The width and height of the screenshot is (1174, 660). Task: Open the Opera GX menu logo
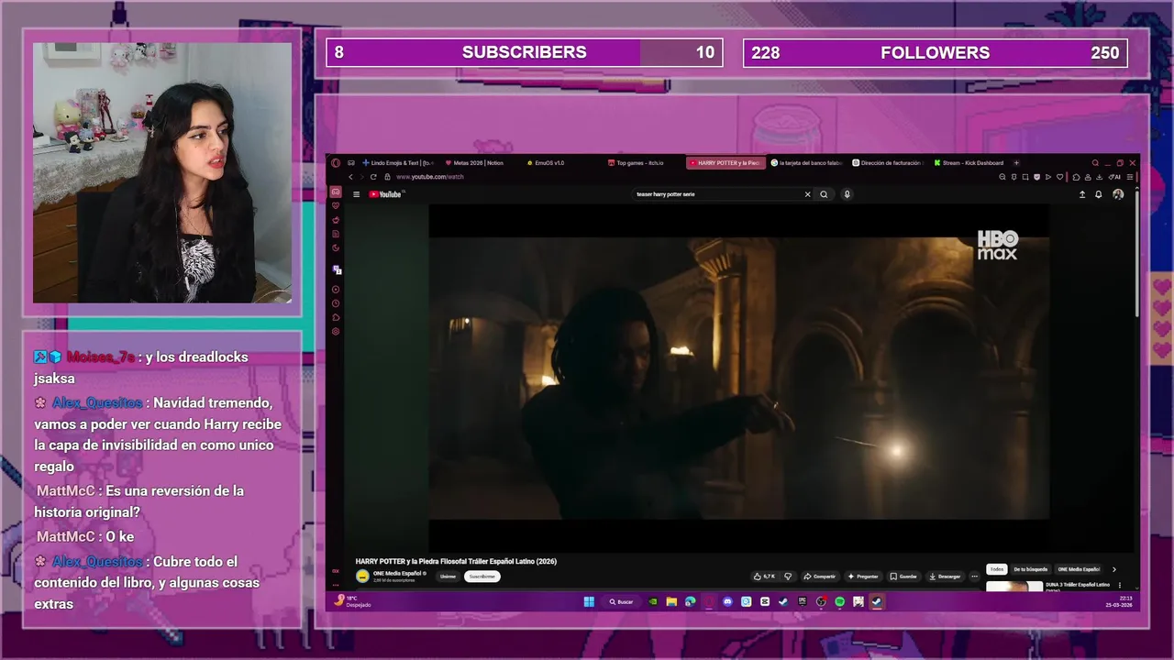336,163
